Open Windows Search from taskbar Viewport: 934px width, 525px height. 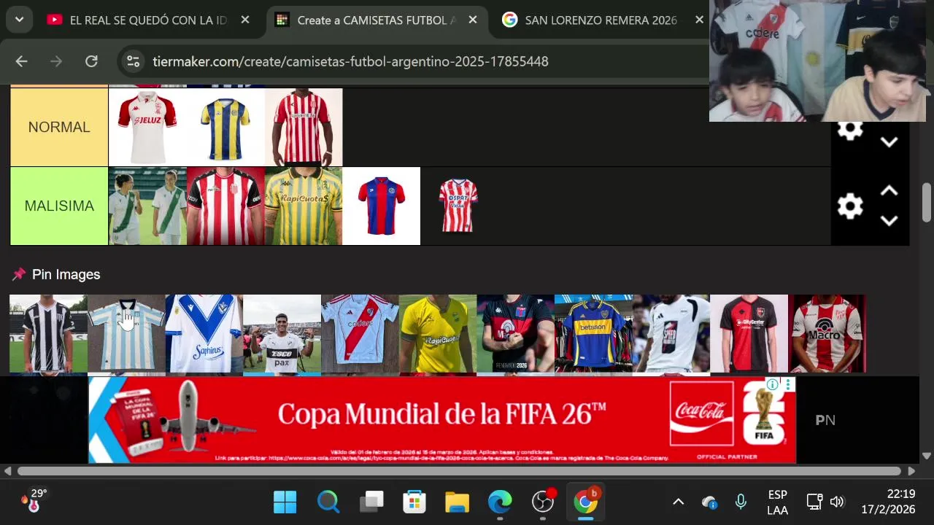click(328, 502)
